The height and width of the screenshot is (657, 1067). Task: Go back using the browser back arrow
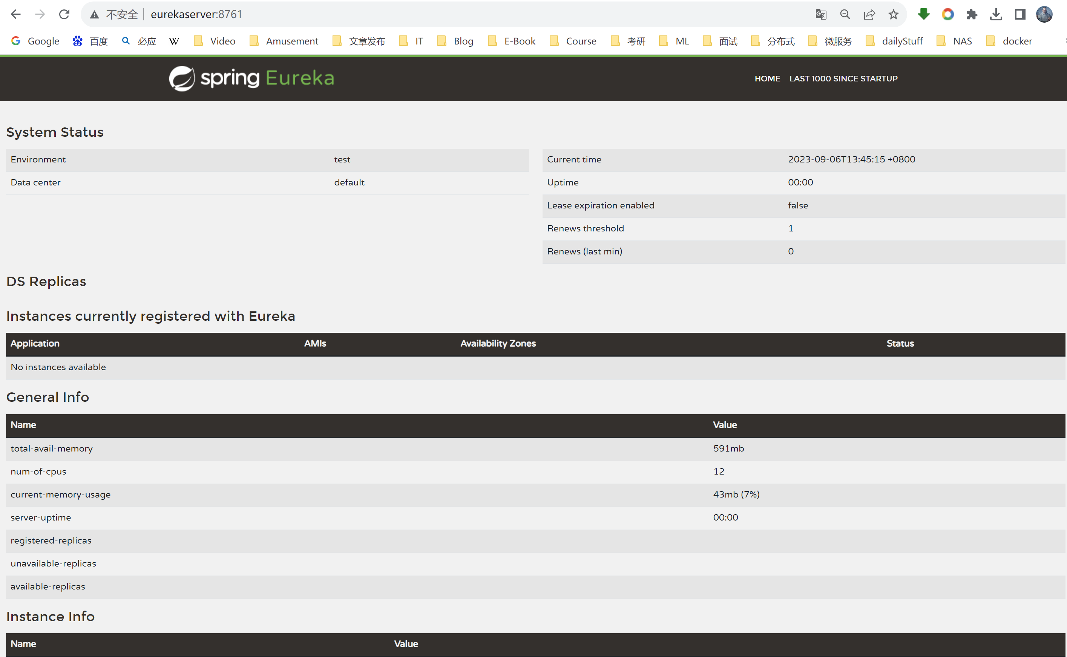pos(15,14)
